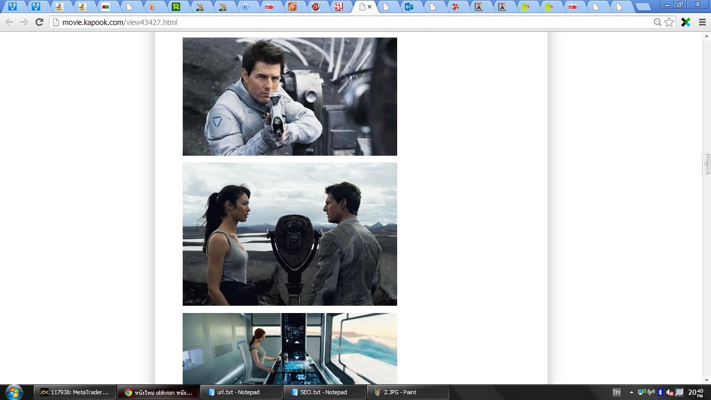Close the active browser tab
This screenshot has height=400, width=711.
coord(370,7)
